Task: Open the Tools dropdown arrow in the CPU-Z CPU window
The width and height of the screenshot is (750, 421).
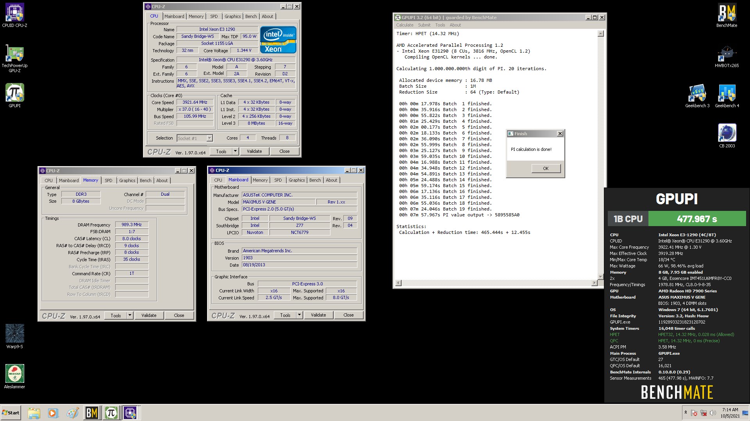Action: coord(235,151)
